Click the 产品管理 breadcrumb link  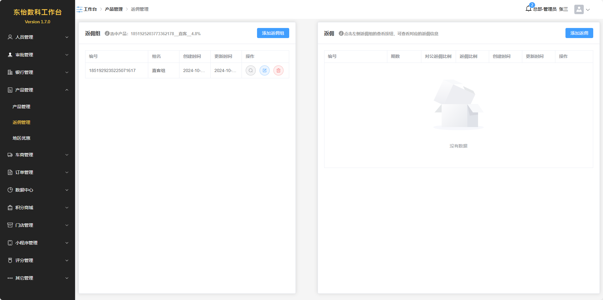[114, 9]
